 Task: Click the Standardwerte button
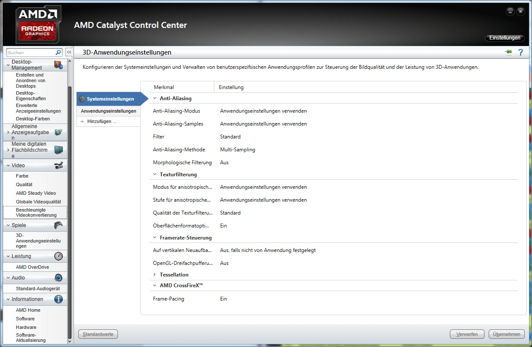[x=98, y=334]
